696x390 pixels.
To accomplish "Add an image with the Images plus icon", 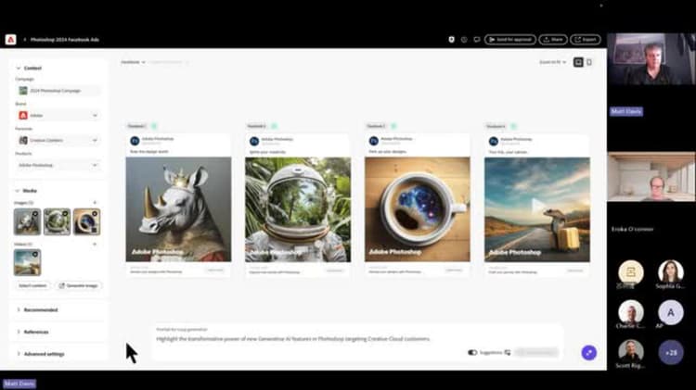I will point(95,203).
